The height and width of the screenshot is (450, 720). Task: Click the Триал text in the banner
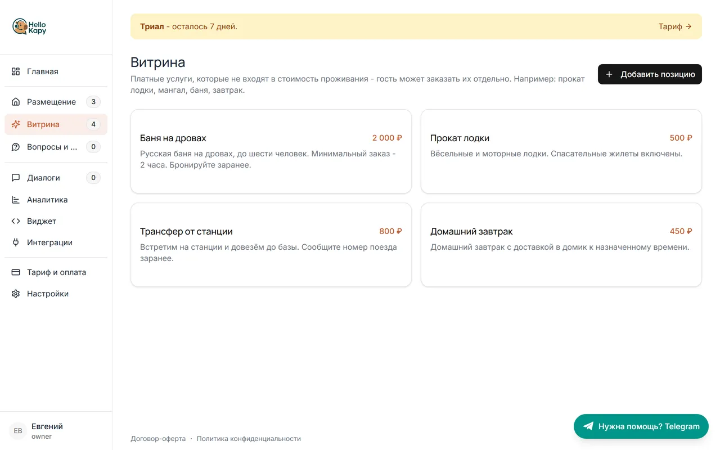152,26
